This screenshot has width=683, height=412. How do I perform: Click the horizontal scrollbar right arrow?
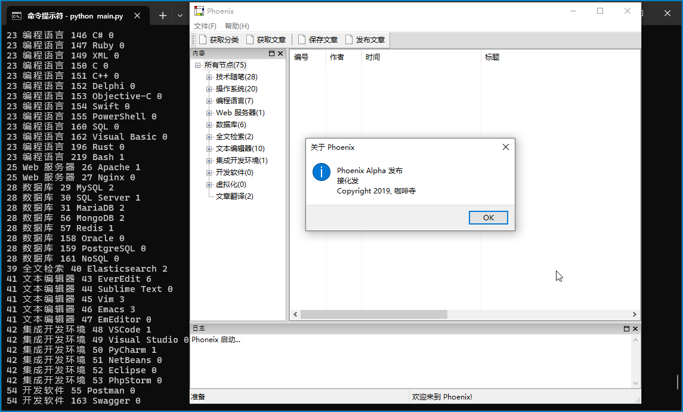635,315
